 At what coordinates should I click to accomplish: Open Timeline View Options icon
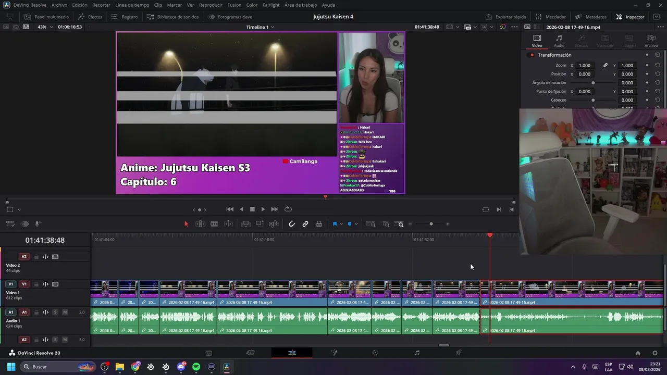pos(10,224)
